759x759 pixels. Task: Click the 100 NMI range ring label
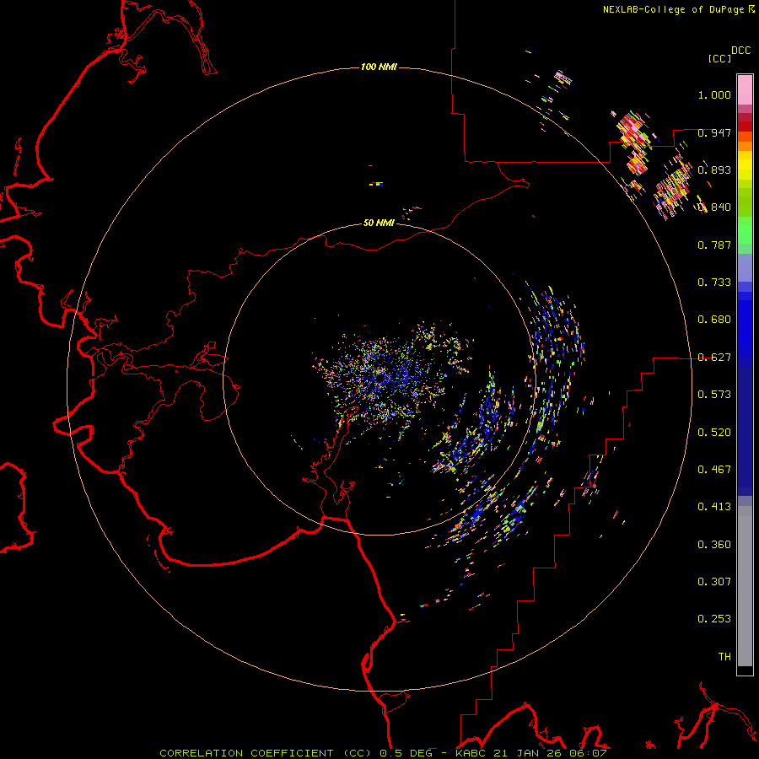tap(379, 67)
